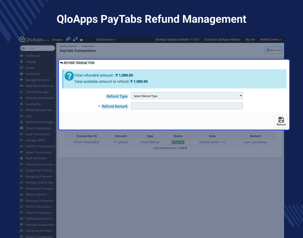303x238 pixels.
Task: Click the Multi Bank Wire bank icon
Action: pos(21,158)
